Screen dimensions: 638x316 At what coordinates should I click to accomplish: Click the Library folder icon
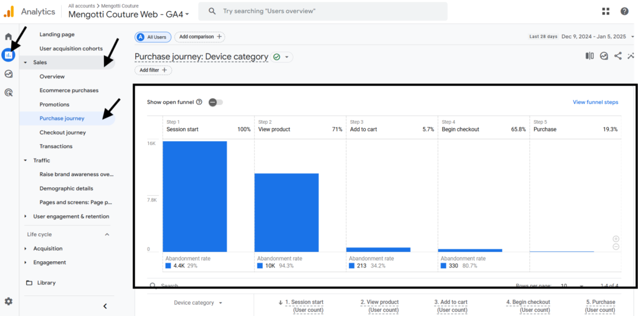tap(29, 282)
